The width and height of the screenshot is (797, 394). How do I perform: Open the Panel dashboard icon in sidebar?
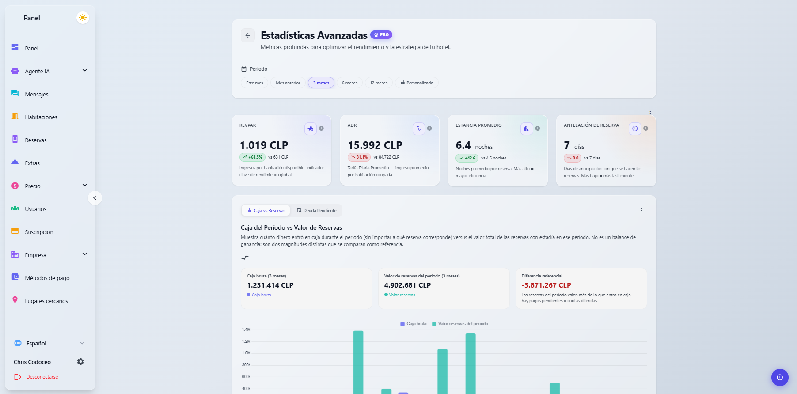(x=15, y=47)
